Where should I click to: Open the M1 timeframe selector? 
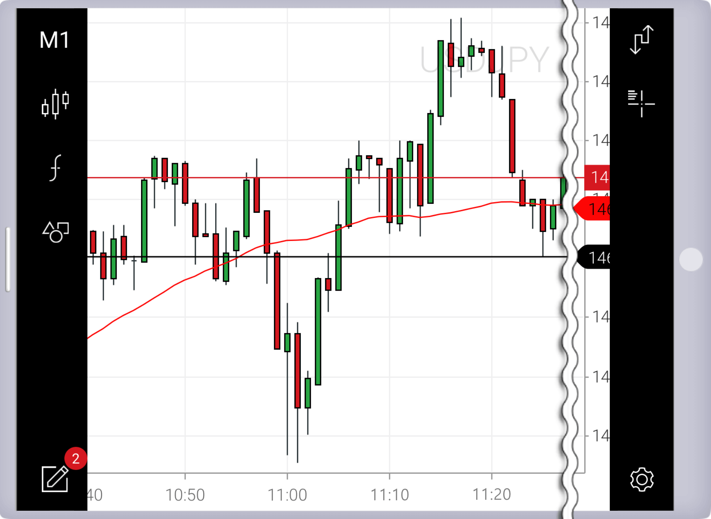(54, 40)
